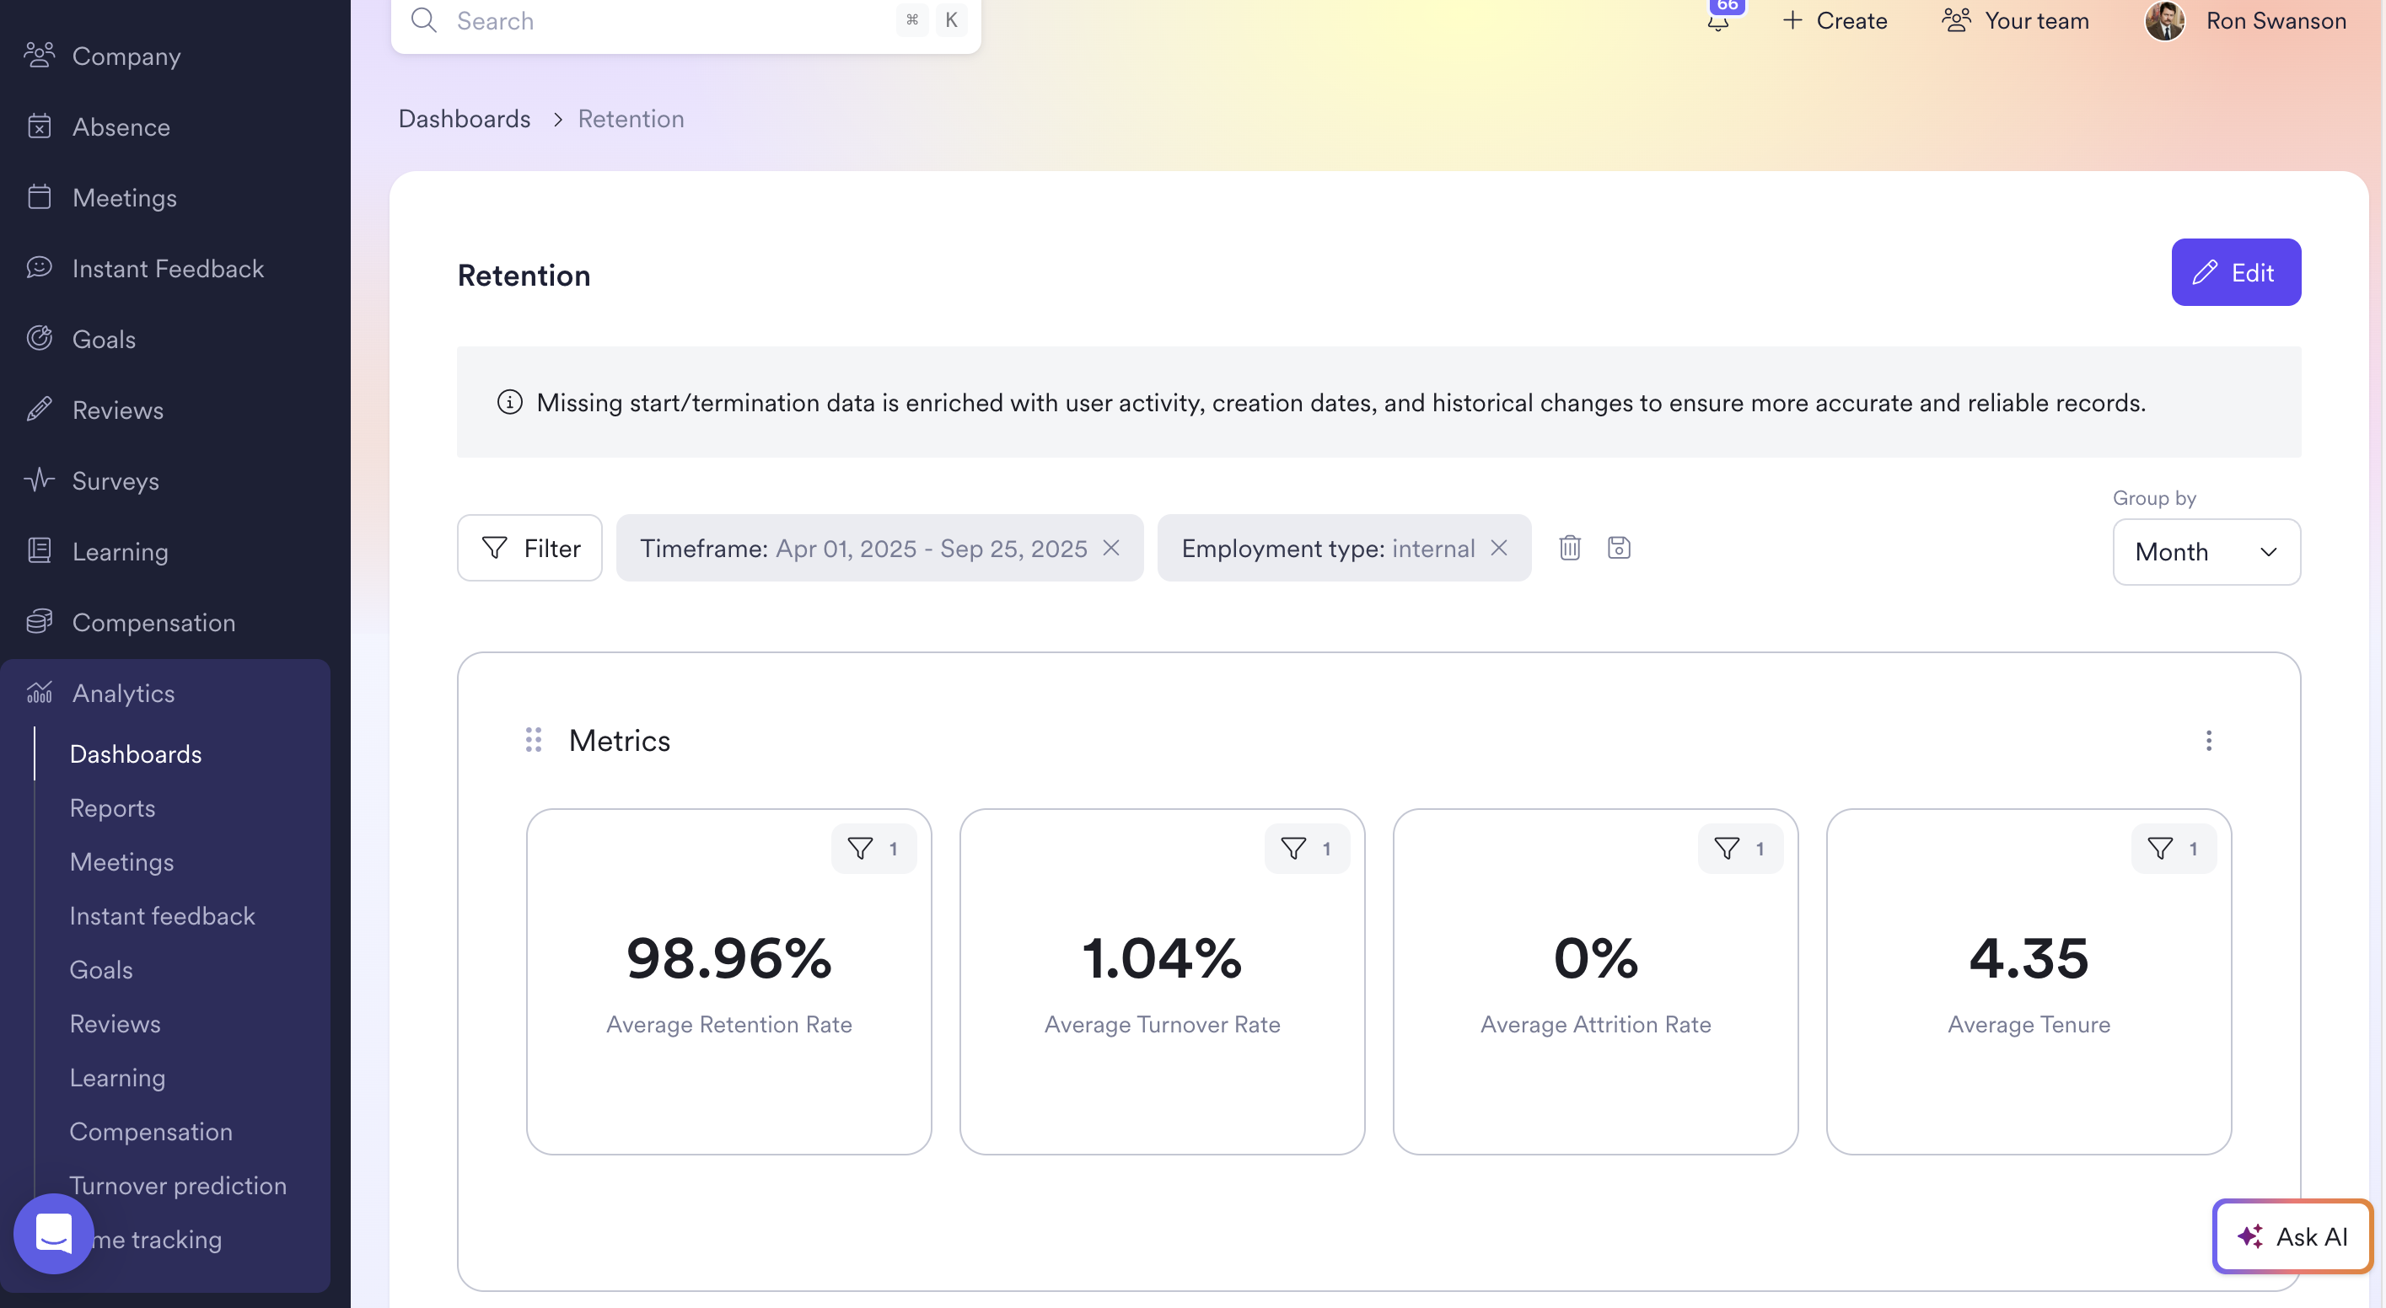
Task: Remove the Employment type filter chip
Action: point(1499,548)
